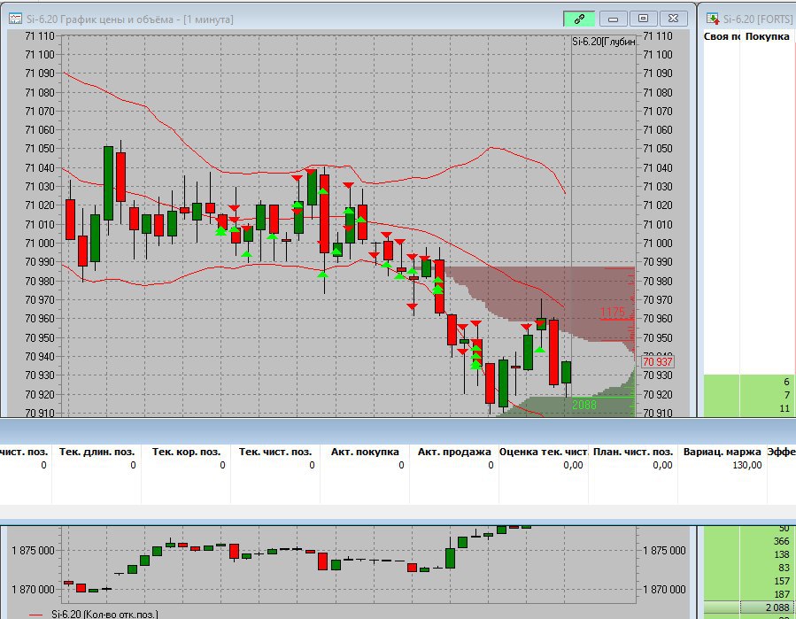Click the current price label 70 937
The height and width of the screenshot is (619, 796).
[657, 362]
